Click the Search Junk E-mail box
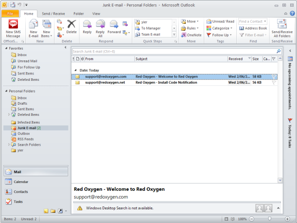Screen dimensions: 297x223 [x=174, y=51]
